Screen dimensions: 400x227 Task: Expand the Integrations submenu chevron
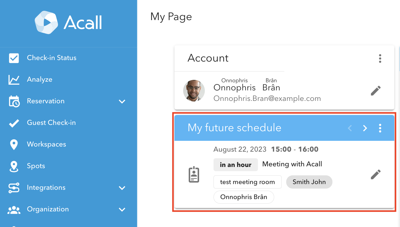[x=122, y=188]
